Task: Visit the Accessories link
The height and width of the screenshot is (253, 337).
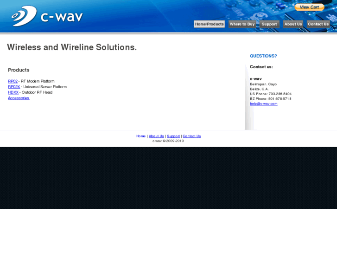Action: point(19,98)
